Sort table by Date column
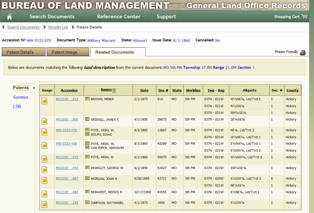 pos(144,90)
